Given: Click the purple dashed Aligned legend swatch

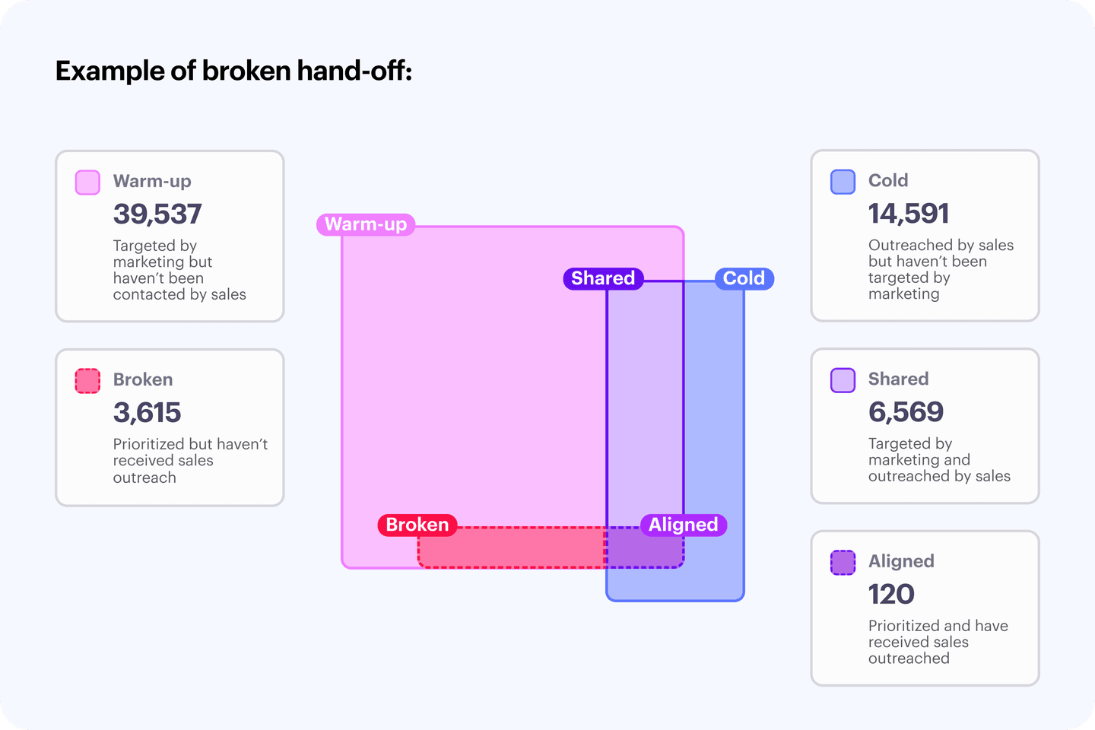Looking at the screenshot, I should pyautogui.click(x=843, y=563).
